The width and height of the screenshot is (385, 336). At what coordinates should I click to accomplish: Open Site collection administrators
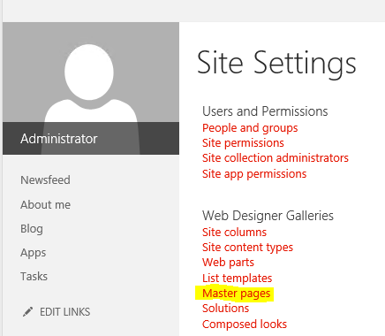tap(276, 158)
